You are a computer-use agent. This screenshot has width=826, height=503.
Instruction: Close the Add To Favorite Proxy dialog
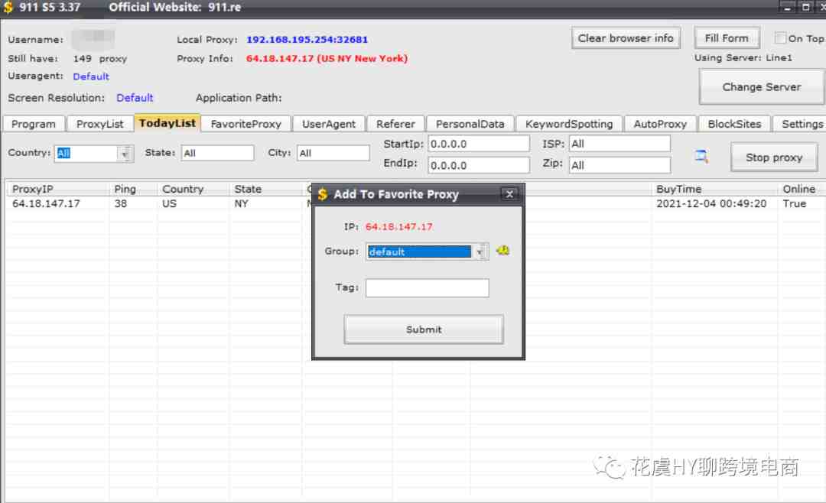tap(509, 194)
